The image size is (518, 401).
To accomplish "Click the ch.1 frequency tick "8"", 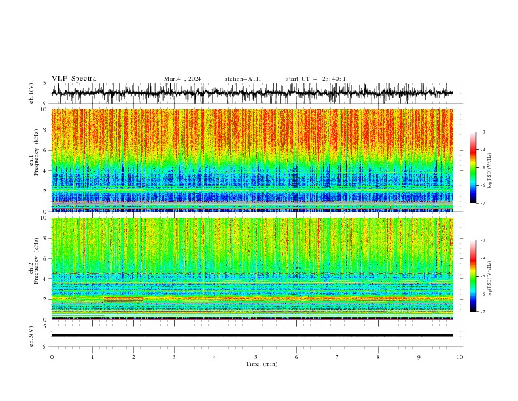I will point(46,130).
